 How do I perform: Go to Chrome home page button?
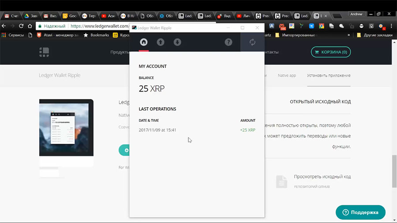point(30,26)
